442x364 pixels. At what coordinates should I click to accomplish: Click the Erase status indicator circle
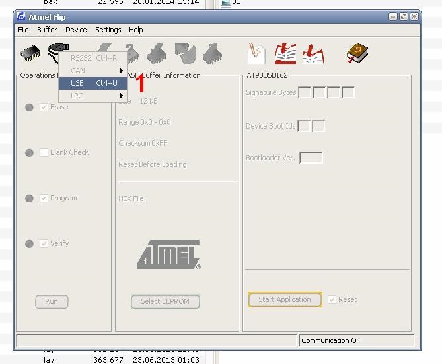29,107
